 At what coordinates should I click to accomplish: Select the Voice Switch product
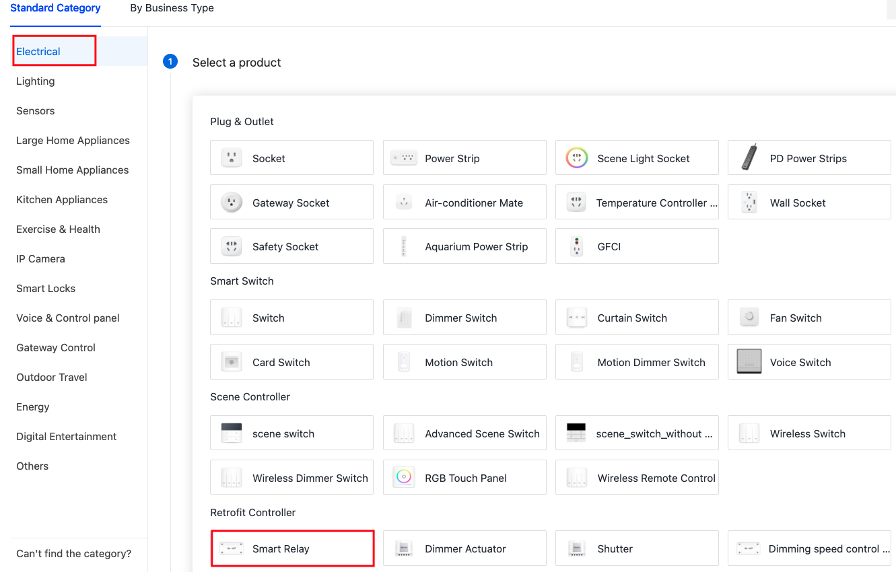click(808, 361)
